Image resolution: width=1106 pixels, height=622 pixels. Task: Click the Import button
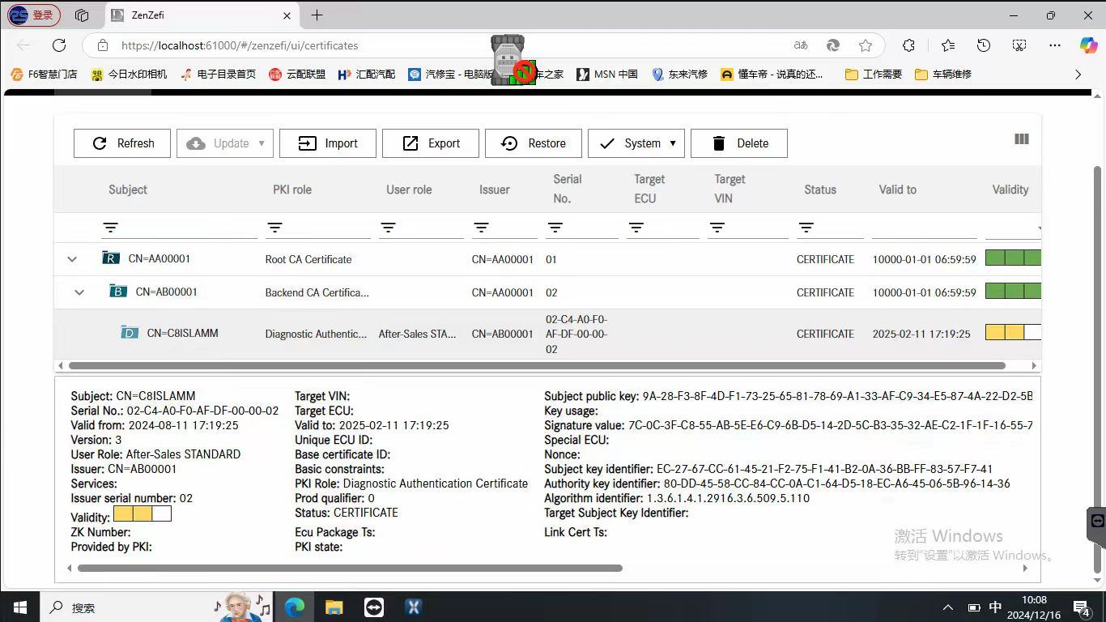click(x=328, y=143)
